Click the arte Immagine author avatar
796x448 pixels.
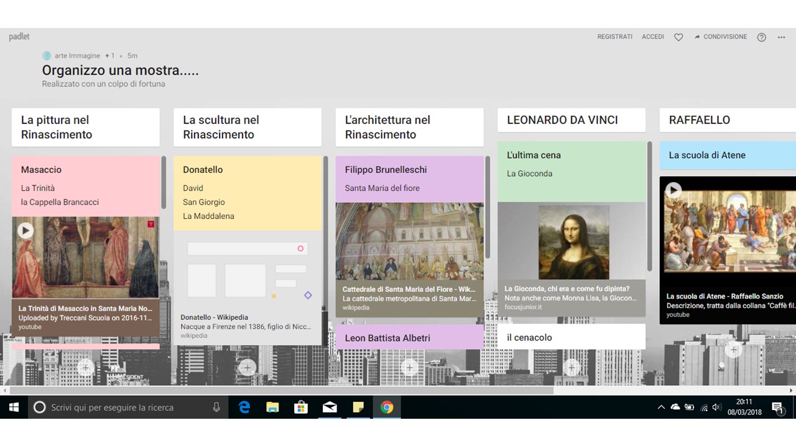coord(47,55)
